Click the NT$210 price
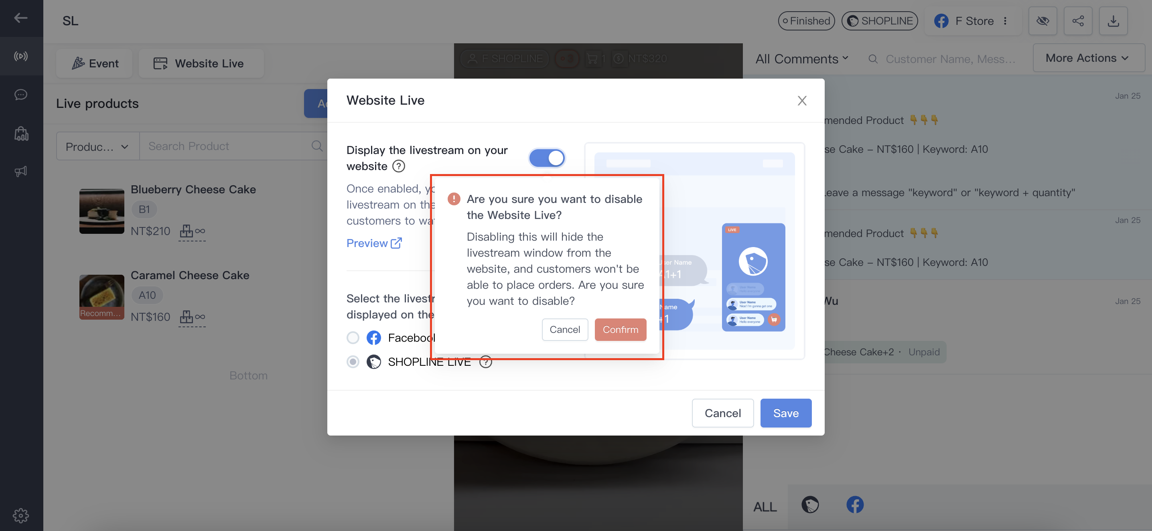Image resolution: width=1152 pixels, height=531 pixels. click(x=150, y=231)
